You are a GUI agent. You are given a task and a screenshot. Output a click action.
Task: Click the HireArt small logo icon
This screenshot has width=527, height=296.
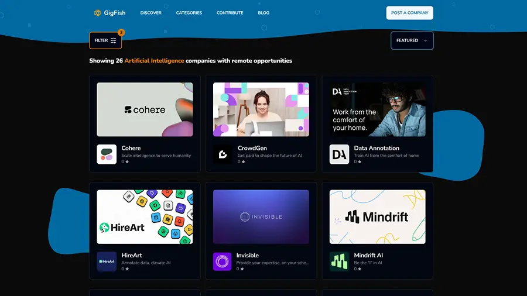[107, 261]
